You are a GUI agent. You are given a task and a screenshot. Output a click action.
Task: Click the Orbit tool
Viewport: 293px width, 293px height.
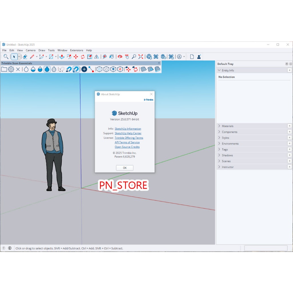(x=120, y=57)
